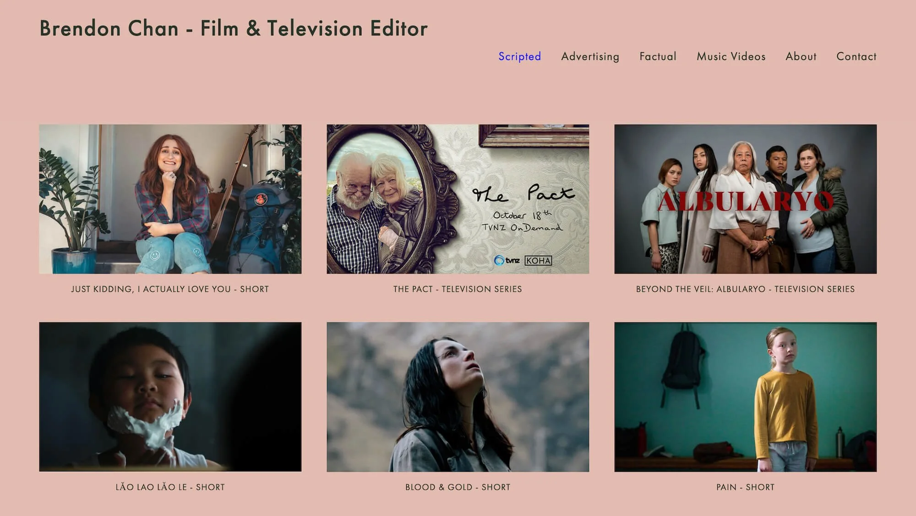Open Just Kidding, I Actually Love You thumbnail
Screen dimensions: 916x516
click(x=170, y=199)
